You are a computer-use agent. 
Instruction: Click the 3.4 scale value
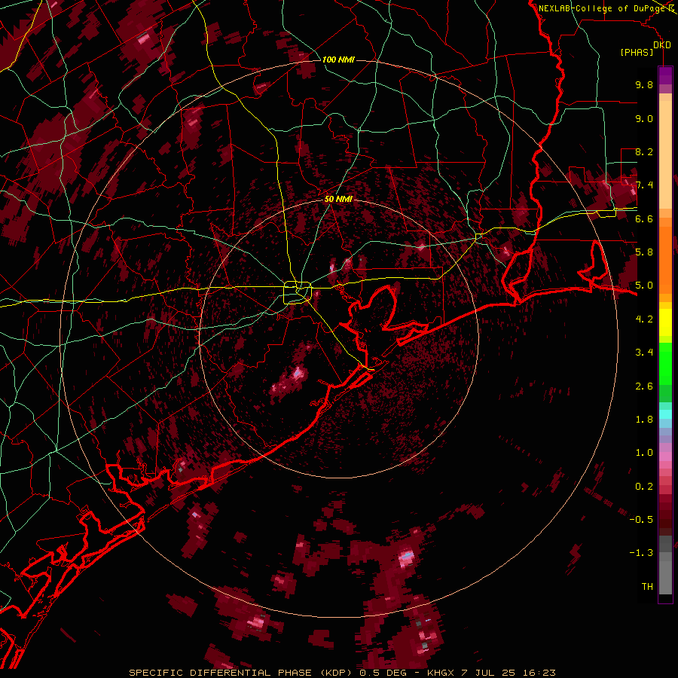[644, 353]
